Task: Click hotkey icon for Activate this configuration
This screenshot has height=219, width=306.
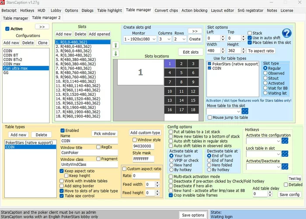Action: pyautogui.click(x=285, y=141)
